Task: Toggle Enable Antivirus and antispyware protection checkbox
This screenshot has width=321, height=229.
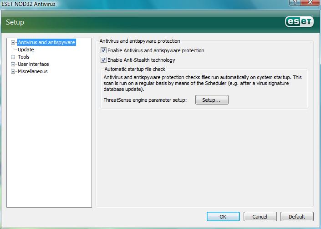Action: tap(103, 50)
